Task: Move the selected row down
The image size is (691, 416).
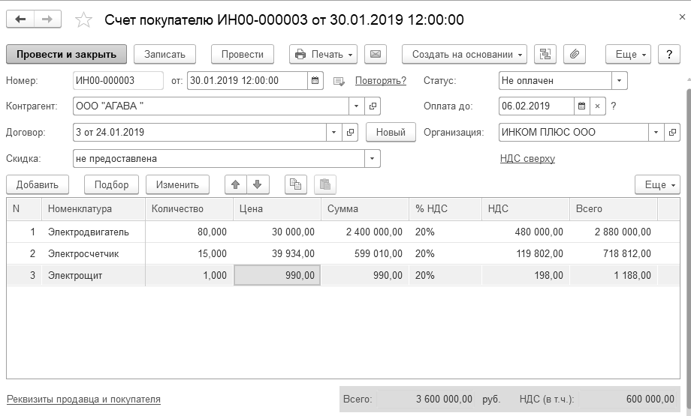Action: pos(258,184)
